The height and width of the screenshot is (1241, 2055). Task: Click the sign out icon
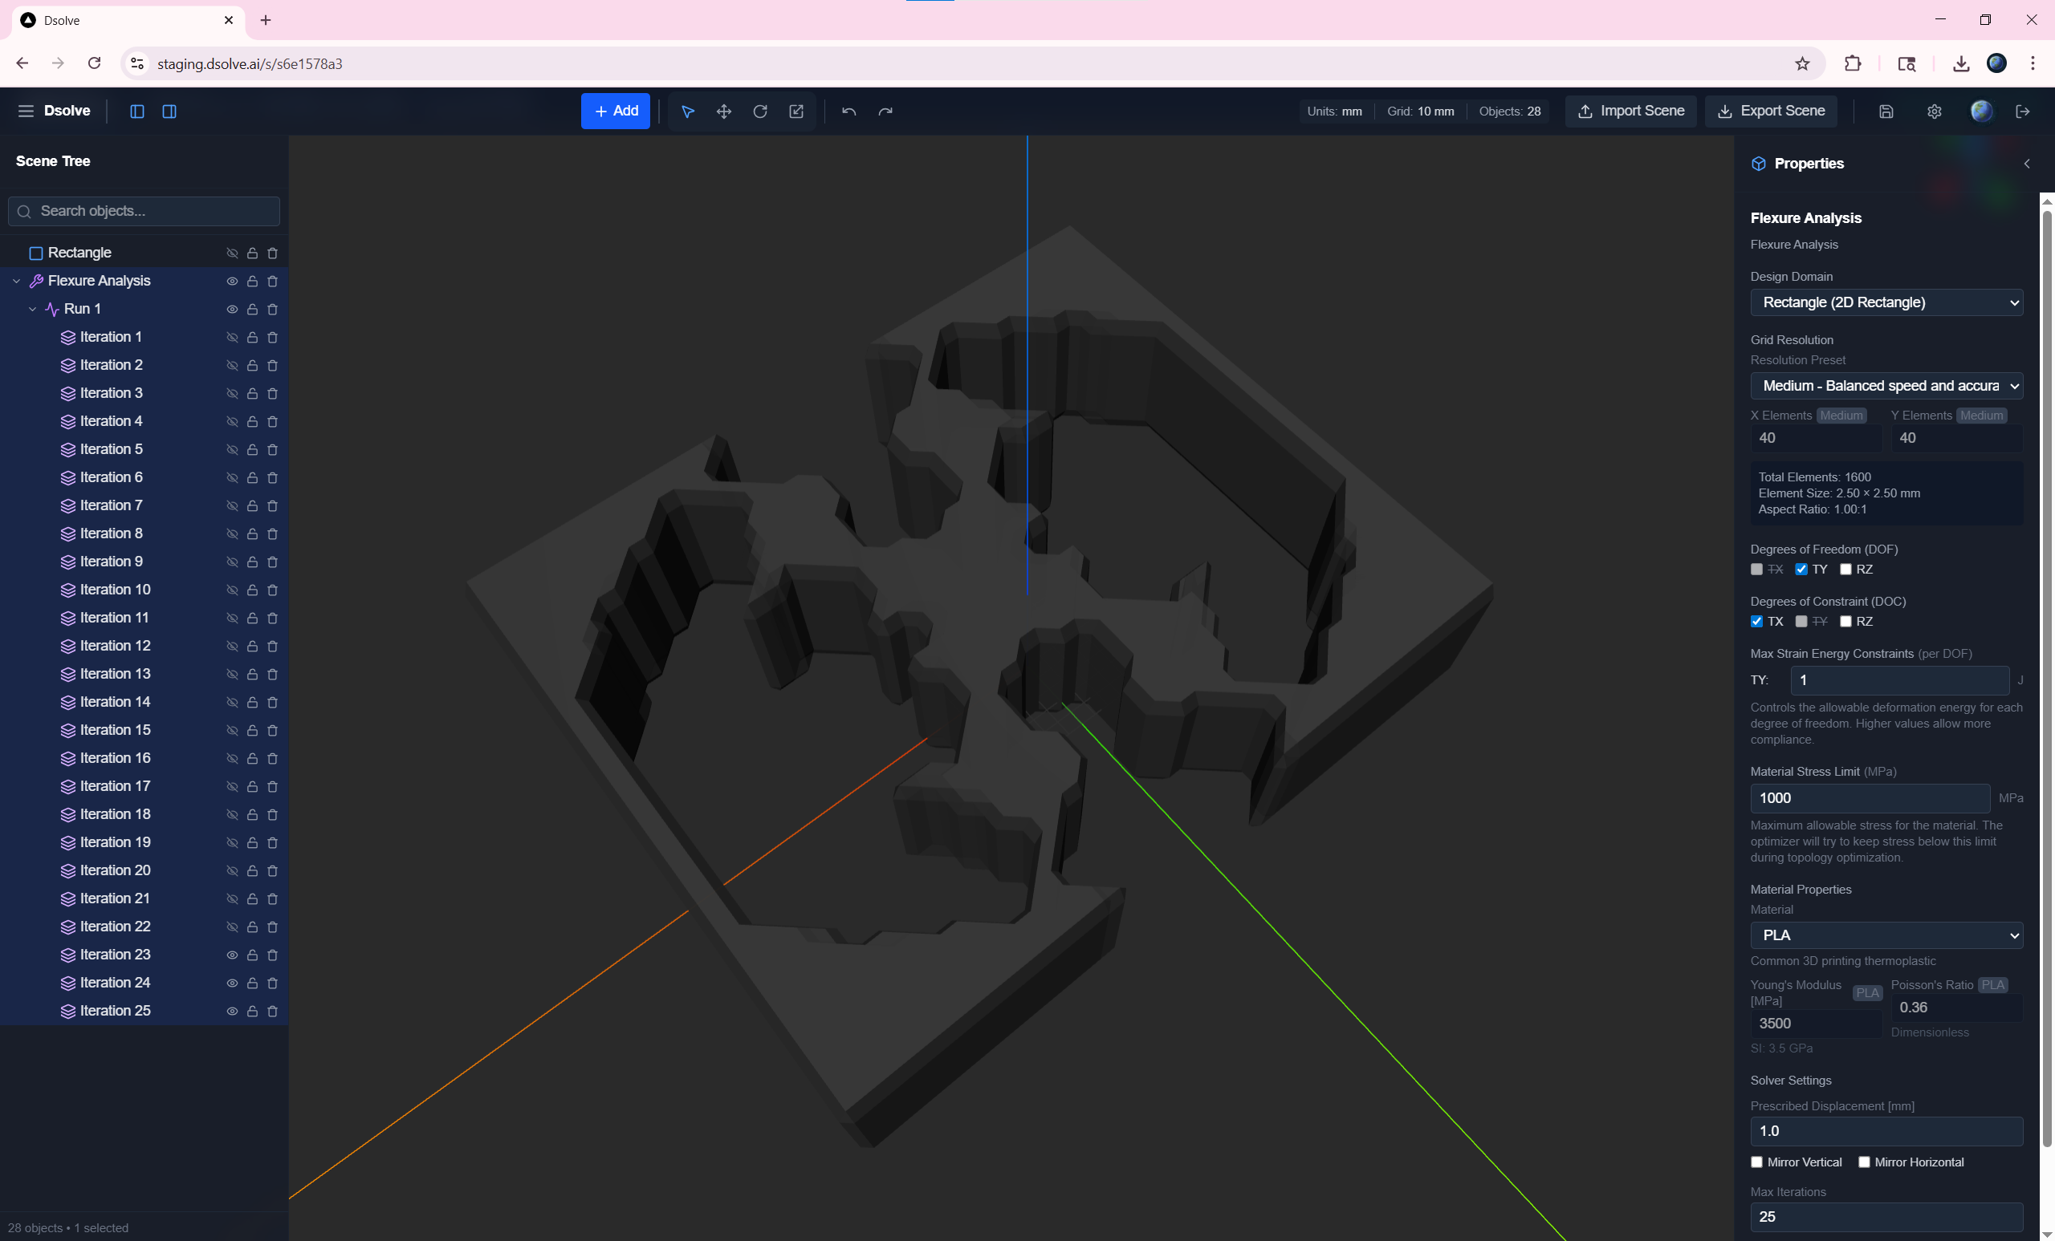pyautogui.click(x=2024, y=111)
